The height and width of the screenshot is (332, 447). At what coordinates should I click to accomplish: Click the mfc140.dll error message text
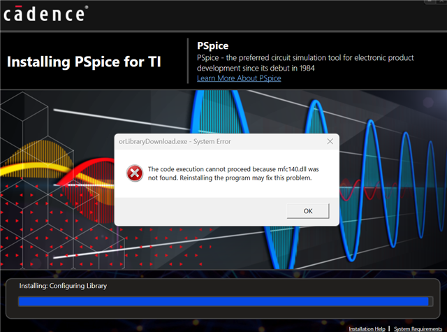coord(233,173)
